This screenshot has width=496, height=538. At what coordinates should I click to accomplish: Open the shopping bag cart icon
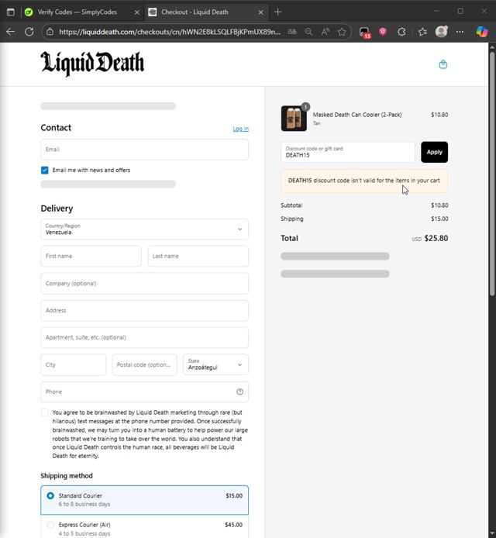point(443,64)
